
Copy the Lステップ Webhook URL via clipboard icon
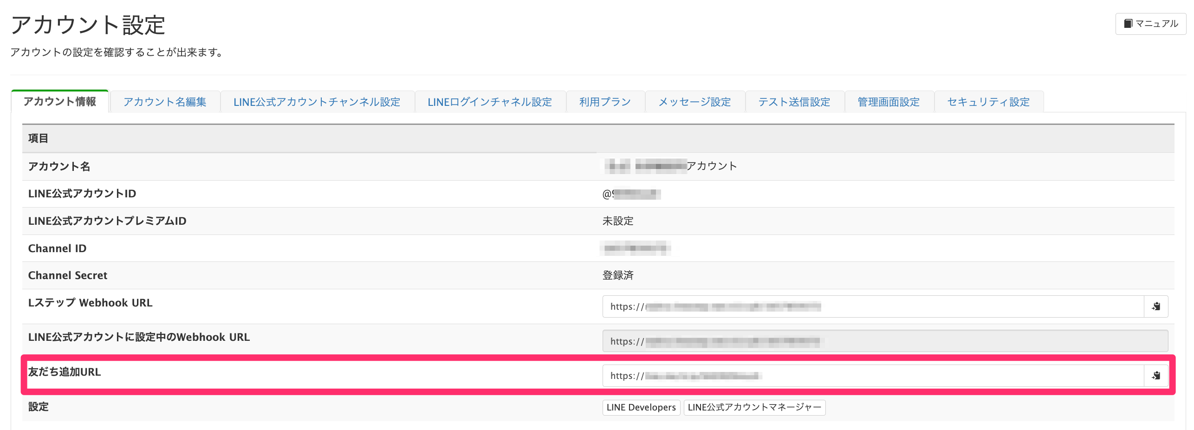pos(1156,306)
